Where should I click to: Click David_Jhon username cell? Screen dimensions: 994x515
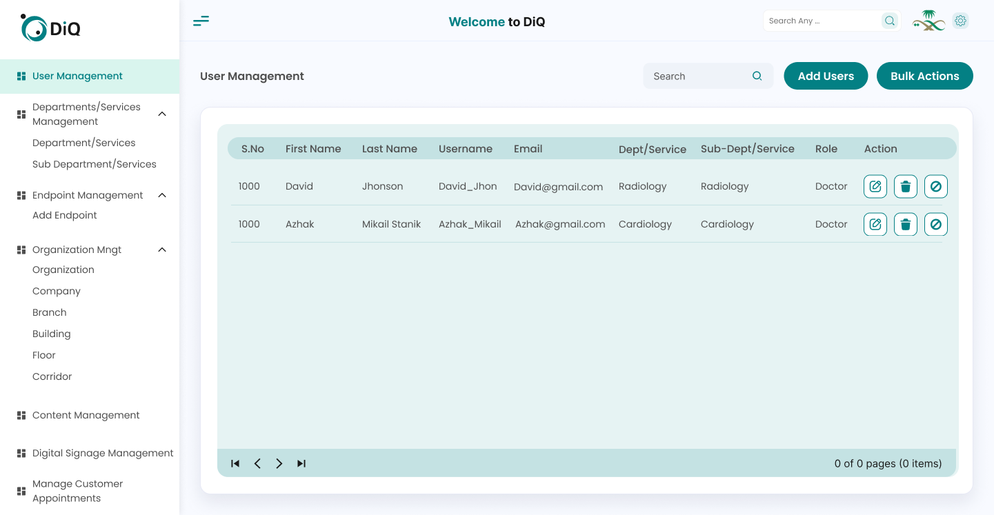(468, 186)
